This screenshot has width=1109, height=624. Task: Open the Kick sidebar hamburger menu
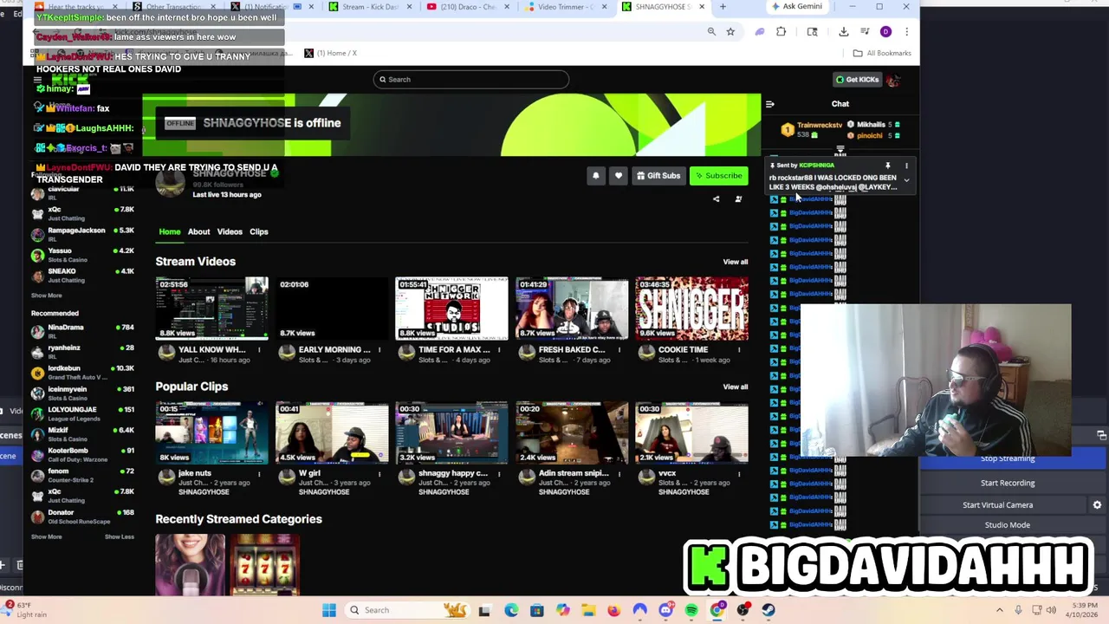[37, 80]
